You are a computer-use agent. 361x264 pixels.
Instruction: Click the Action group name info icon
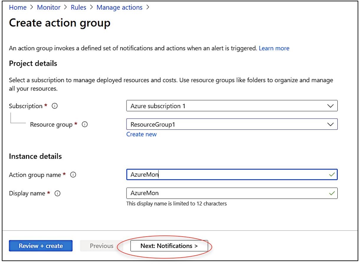[x=73, y=175]
